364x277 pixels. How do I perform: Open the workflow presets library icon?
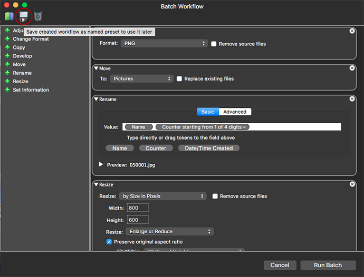[x=9, y=16]
